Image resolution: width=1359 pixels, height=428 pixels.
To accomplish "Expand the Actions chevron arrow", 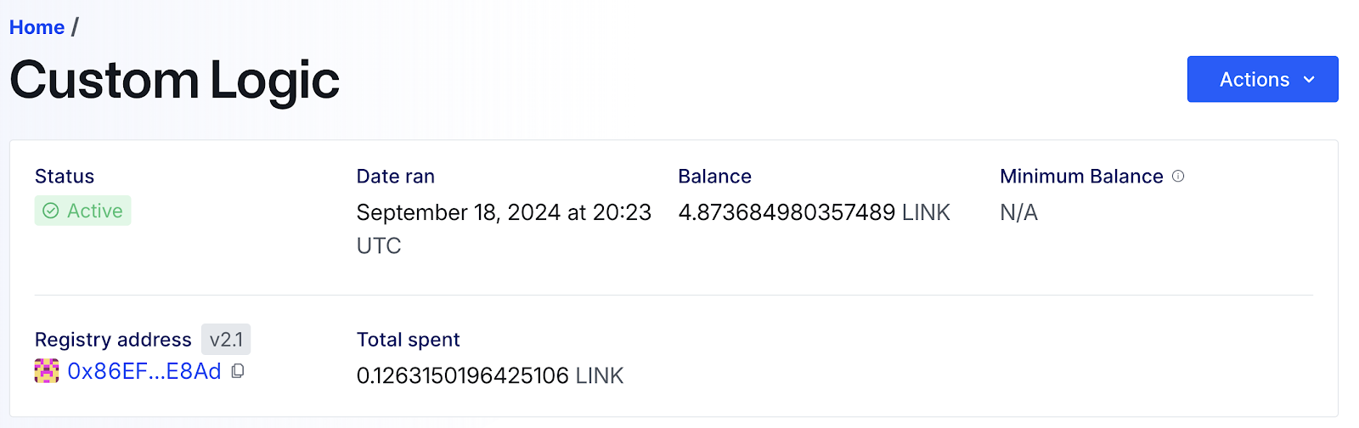I will coord(1309,80).
